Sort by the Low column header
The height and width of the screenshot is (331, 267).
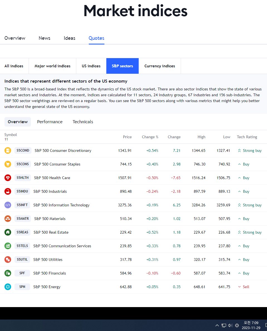click(x=227, y=137)
